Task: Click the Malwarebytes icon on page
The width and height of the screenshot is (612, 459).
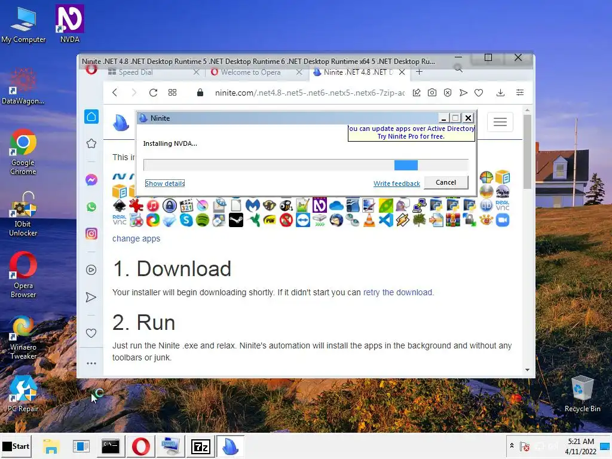Action: tap(253, 205)
